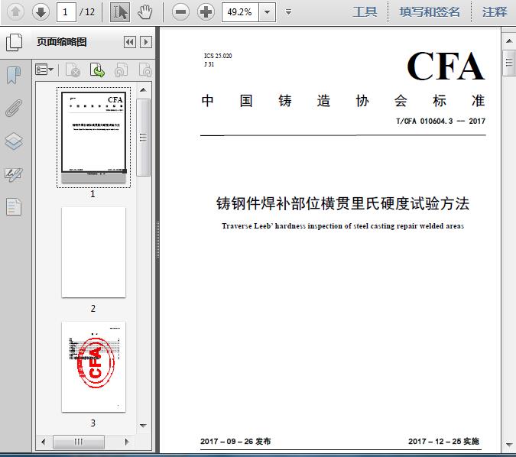Click thumbnail panel vertical scrollbar handle
The height and width of the screenshot is (457, 516).
[143, 138]
